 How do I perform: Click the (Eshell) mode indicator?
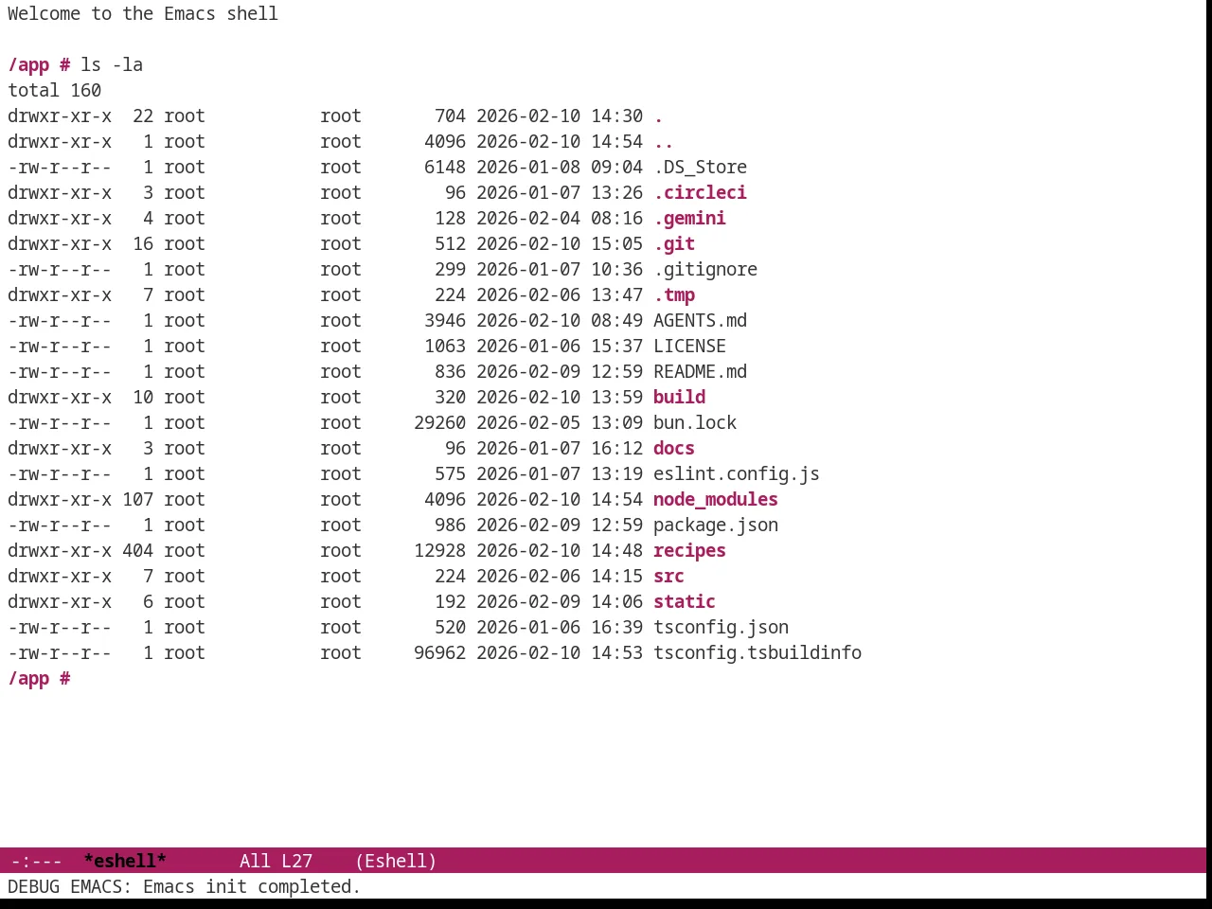coord(396,861)
